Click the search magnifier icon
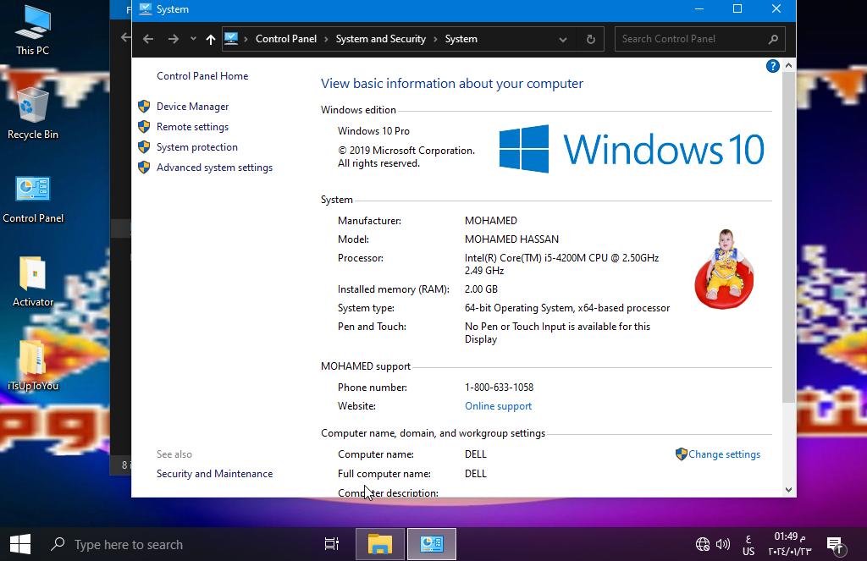This screenshot has height=561, width=867. coord(773,39)
